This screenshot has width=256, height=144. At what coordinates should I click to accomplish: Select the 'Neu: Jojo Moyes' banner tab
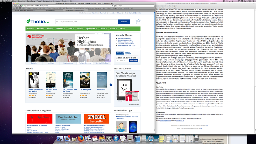coord(68,63)
